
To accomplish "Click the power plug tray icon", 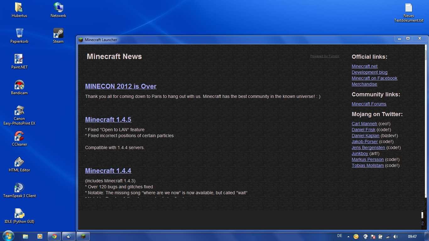I will [380, 237].
